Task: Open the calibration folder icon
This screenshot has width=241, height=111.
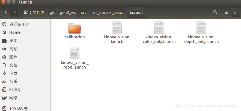Action: (x=75, y=29)
